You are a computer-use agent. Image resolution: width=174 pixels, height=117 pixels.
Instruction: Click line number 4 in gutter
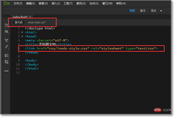tap(19, 40)
